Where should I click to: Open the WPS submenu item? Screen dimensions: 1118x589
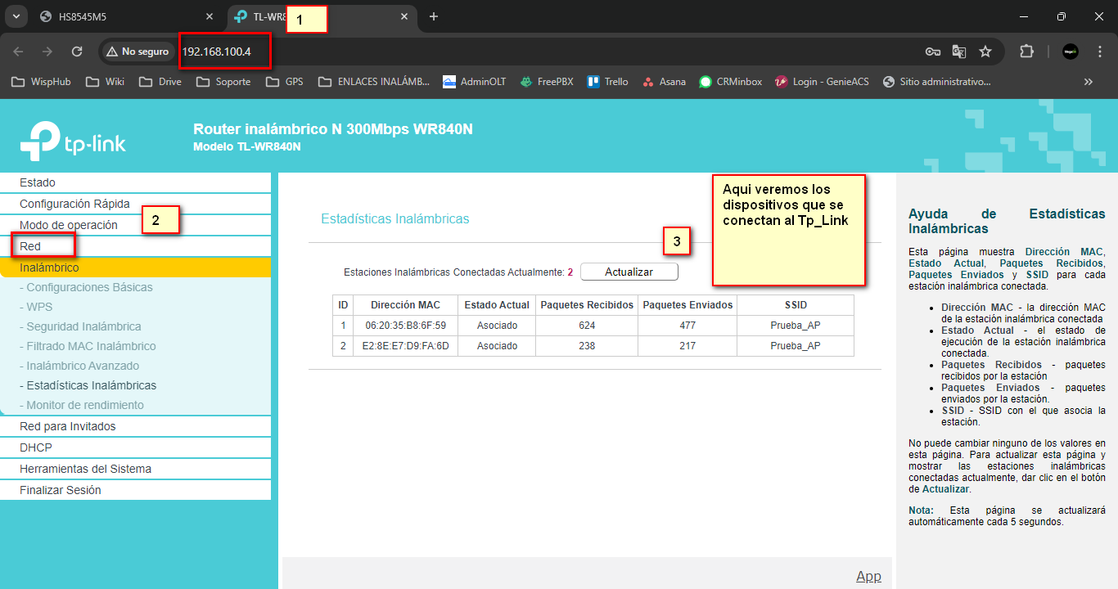tap(36, 307)
